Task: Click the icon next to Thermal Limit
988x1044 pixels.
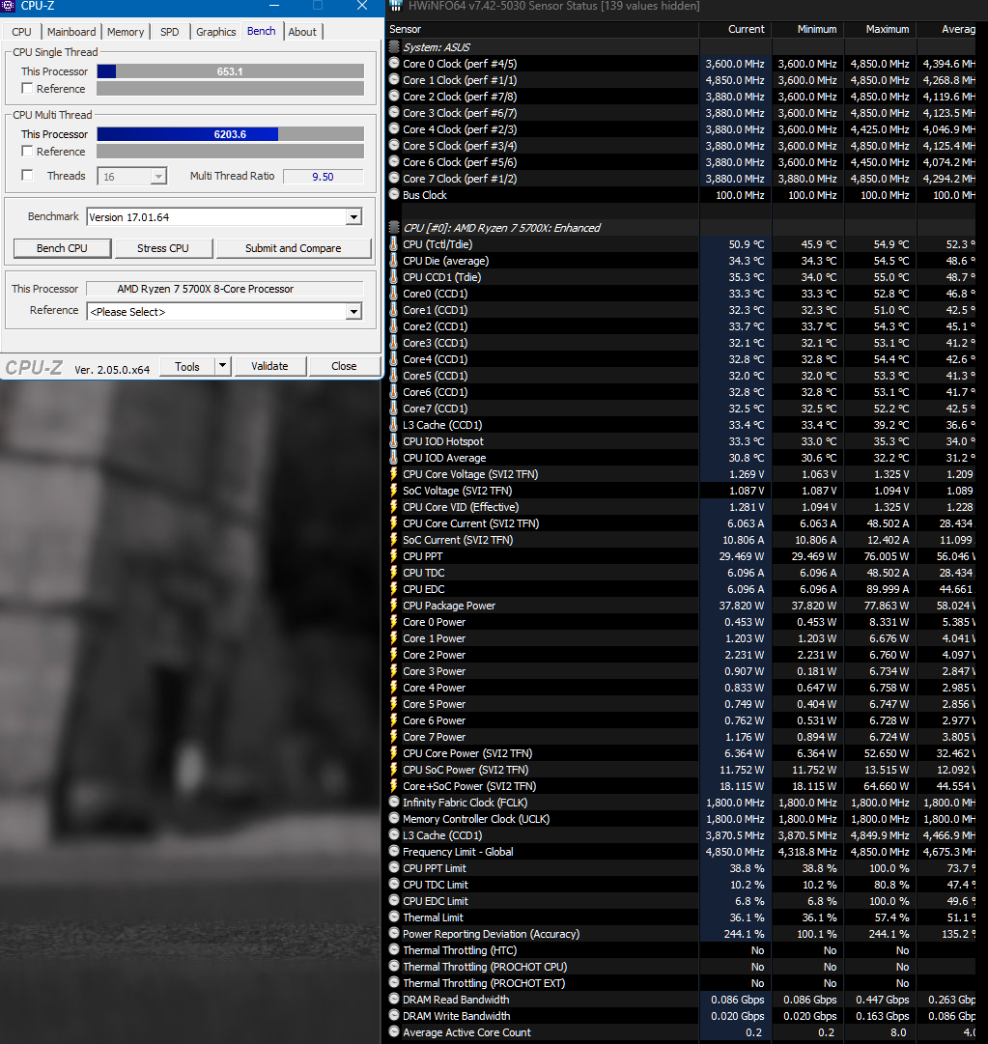Action: (x=394, y=917)
